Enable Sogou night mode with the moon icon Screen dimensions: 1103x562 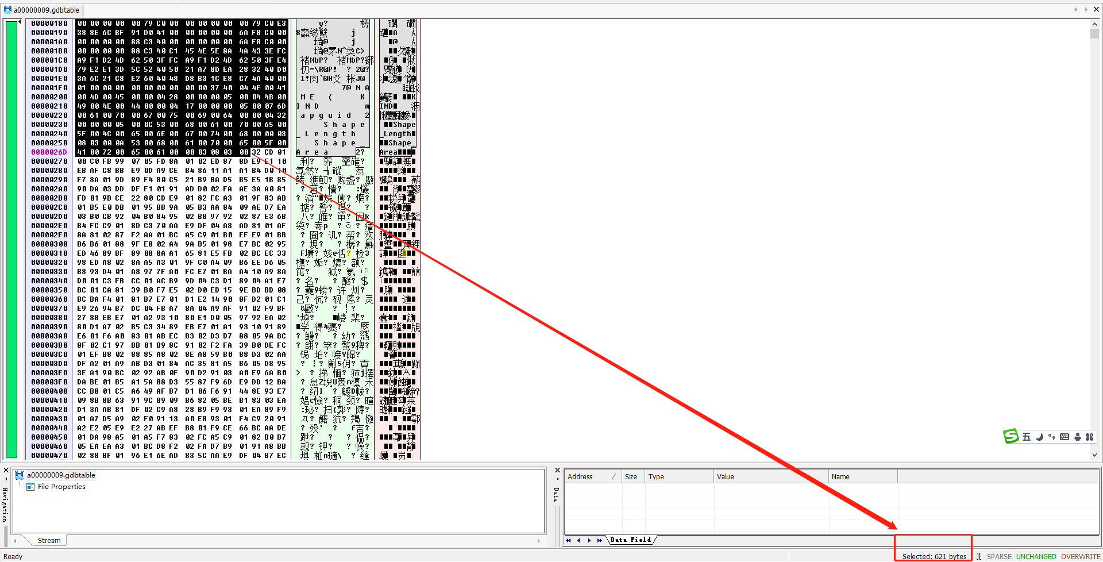pos(1039,437)
